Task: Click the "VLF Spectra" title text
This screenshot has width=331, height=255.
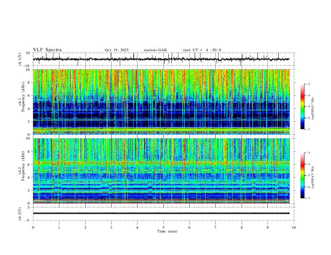Action: 47,50
